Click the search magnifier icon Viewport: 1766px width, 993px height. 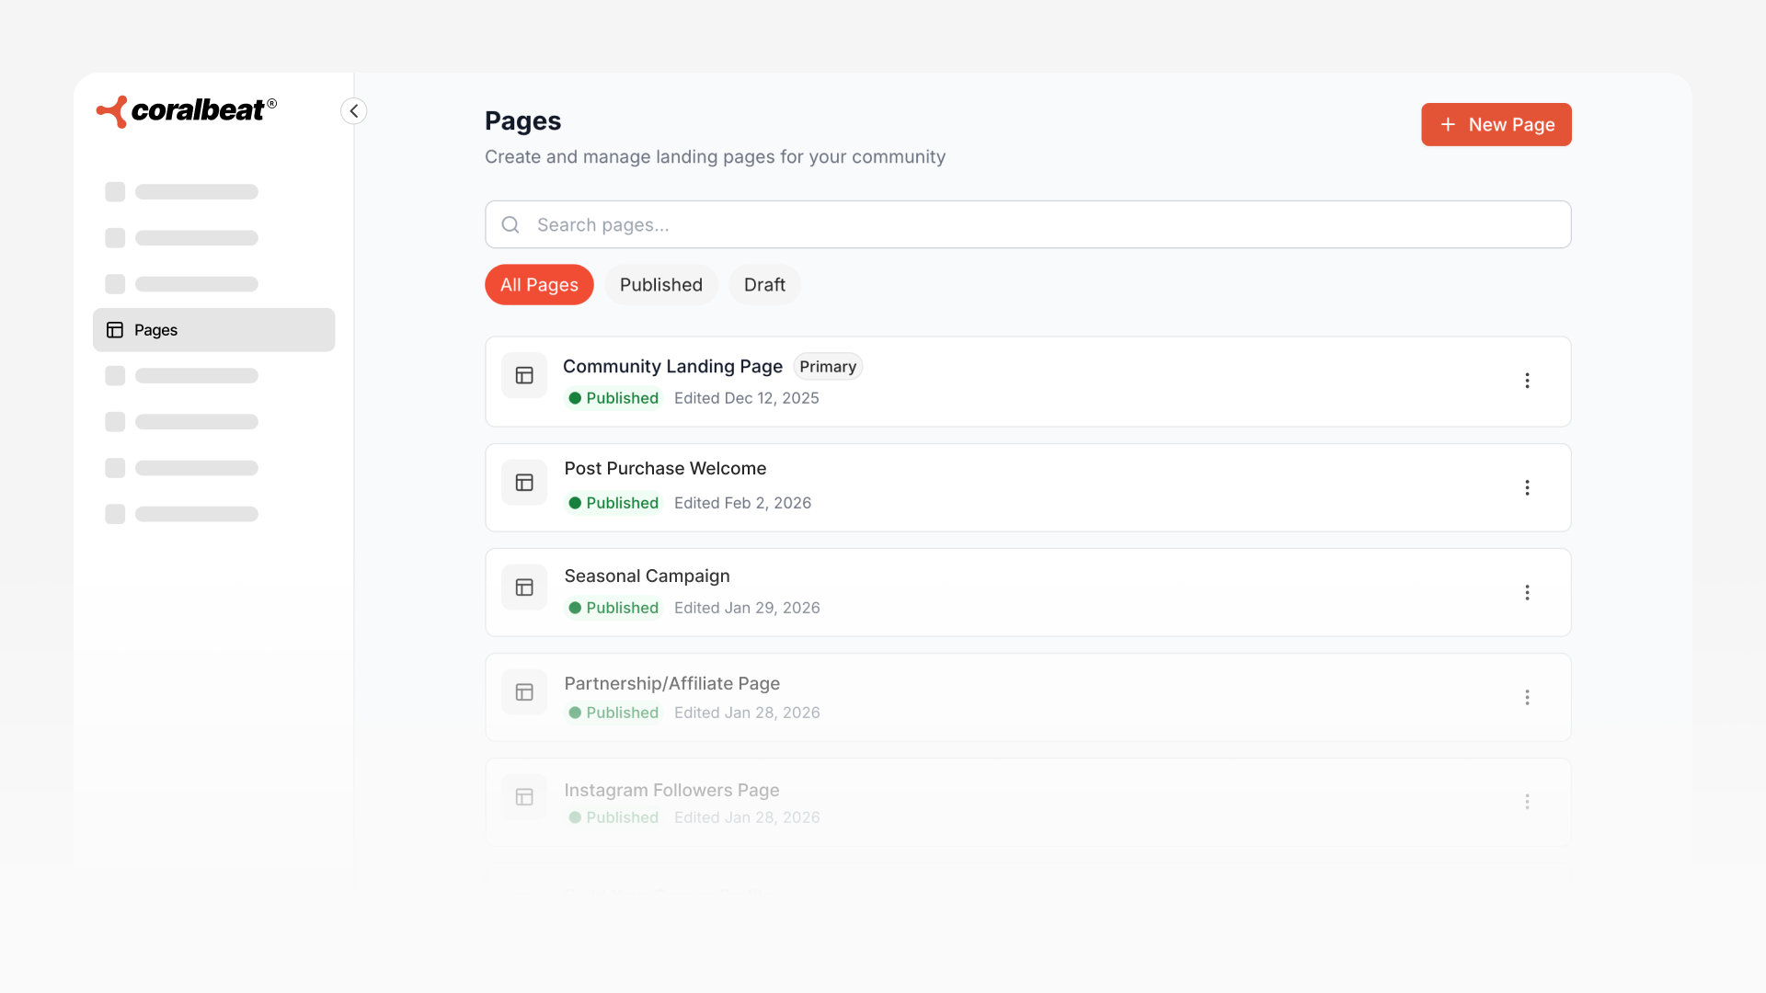click(x=510, y=225)
